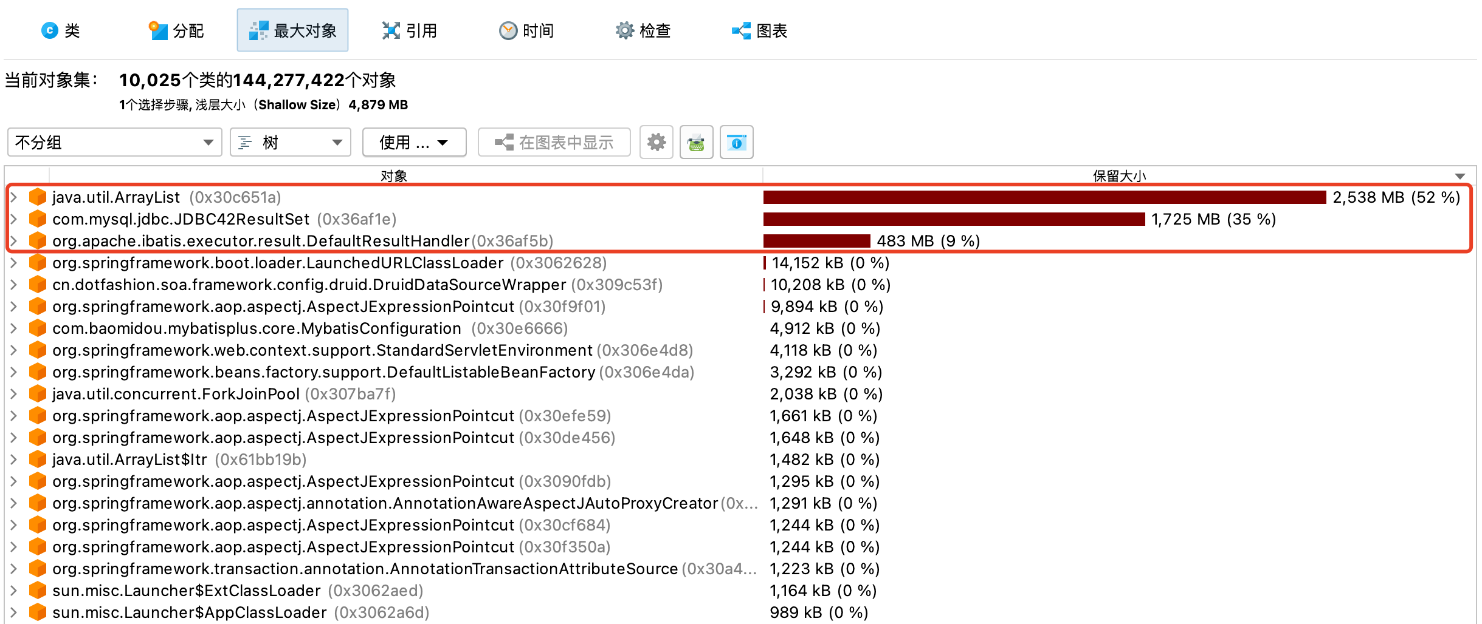The height and width of the screenshot is (624, 1482).
Task: Open the 树 view mode dropdown
Action: click(291, 142)
